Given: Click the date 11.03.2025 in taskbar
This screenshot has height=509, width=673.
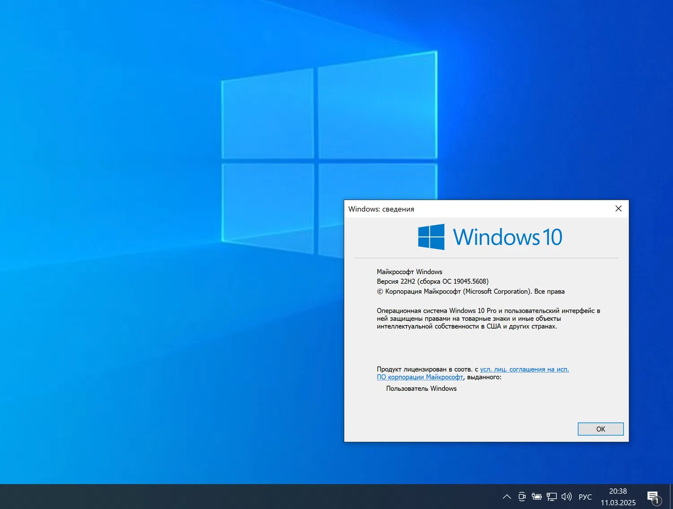Looking at the screenshot, I should (x=619, y=503).
